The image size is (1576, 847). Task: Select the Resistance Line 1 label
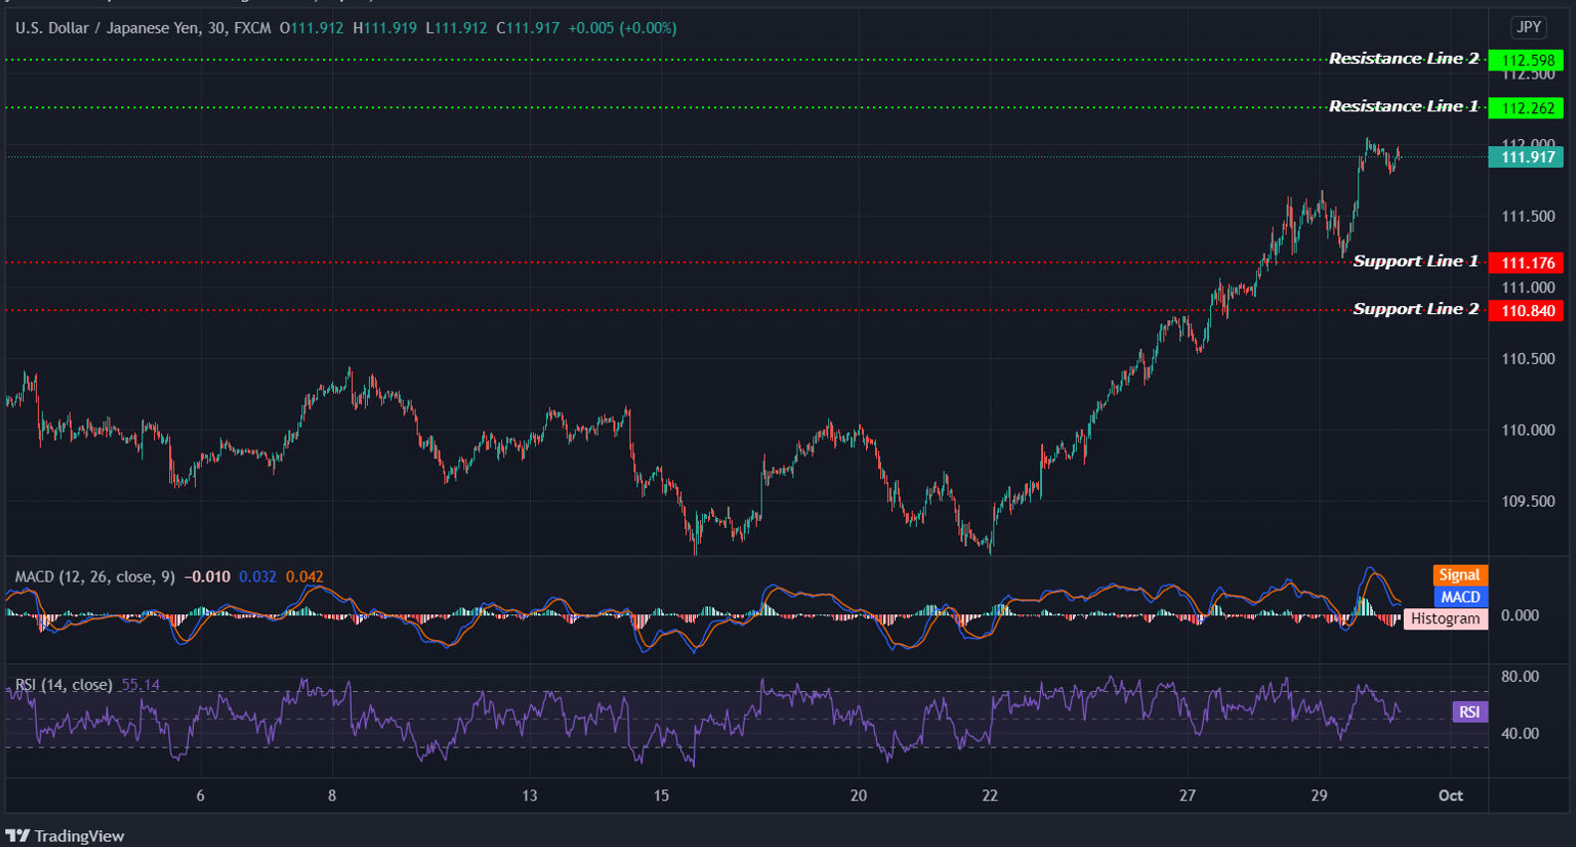[x=1404, y=106]
